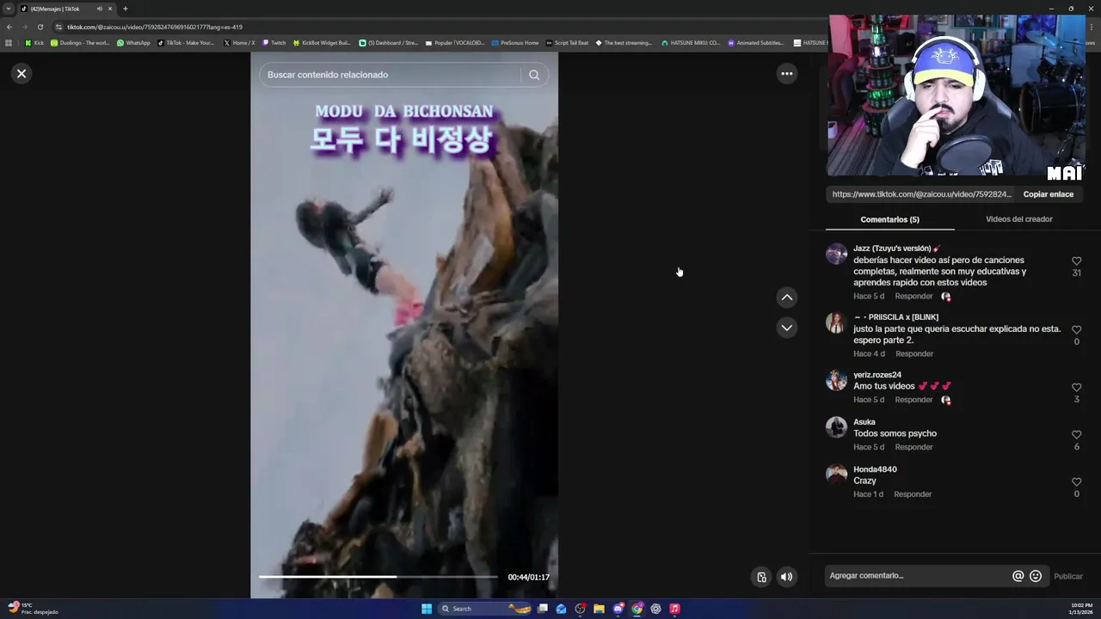Open PRIISCILA x [BLINK] profile avatar

(x=836, y=322)
